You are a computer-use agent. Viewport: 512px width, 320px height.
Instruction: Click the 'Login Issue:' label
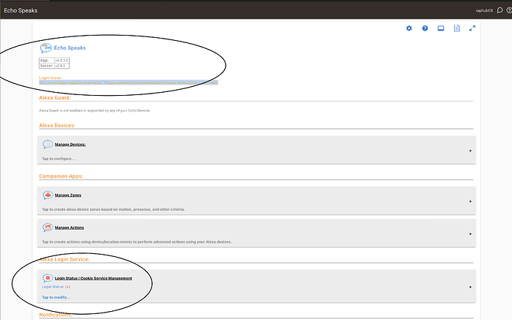pos(50,78)
